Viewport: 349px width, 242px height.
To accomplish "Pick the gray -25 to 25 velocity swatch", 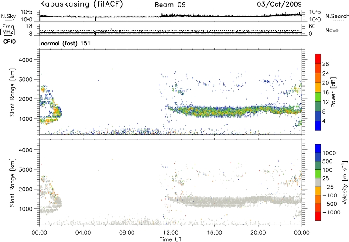I will click(x=318, y=183).
